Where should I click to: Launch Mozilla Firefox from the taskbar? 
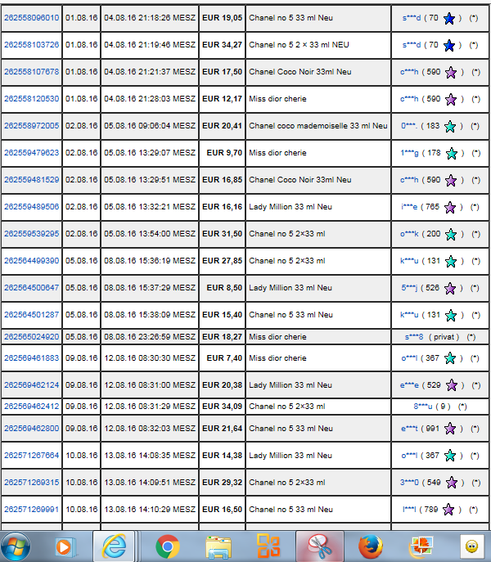(371, 547)
